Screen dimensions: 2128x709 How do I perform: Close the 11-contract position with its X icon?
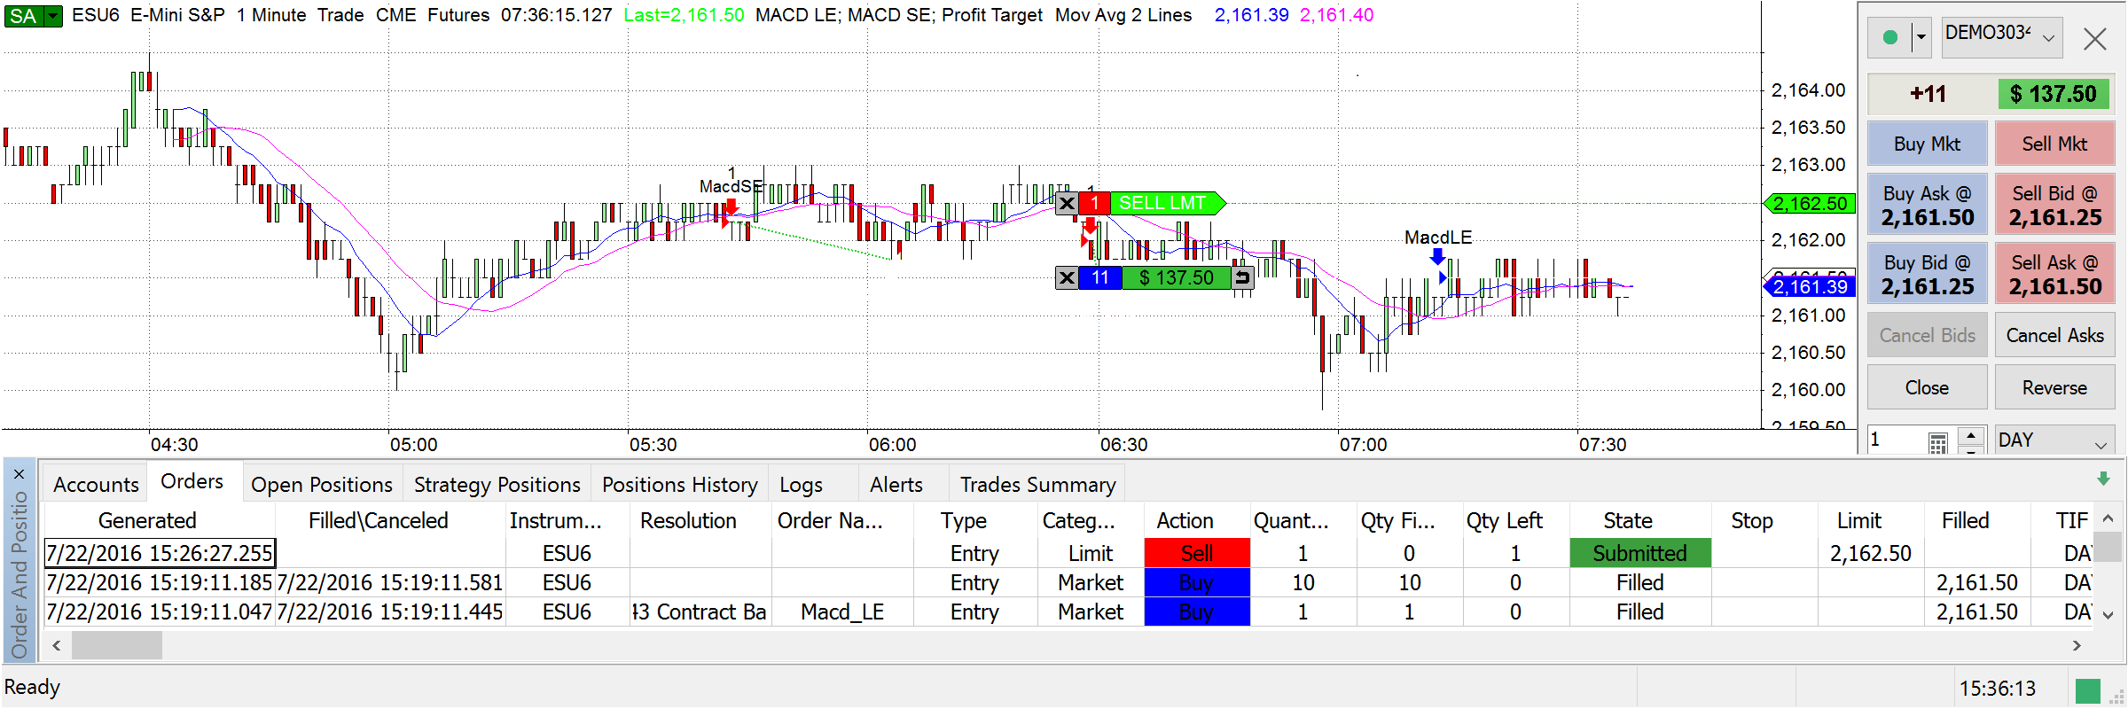coord(1067,277)
